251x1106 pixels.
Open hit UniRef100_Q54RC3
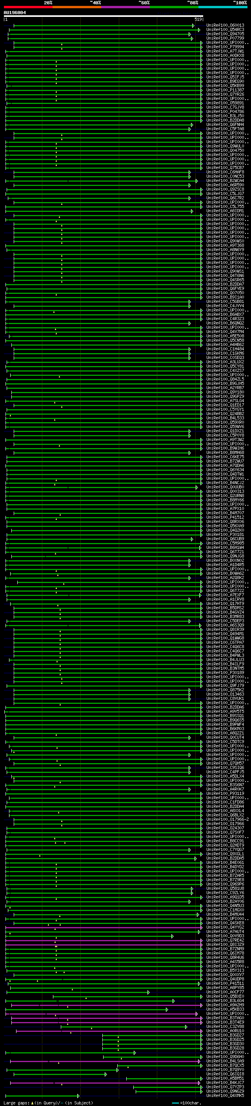pyautogui.click(x=225, y=30)
